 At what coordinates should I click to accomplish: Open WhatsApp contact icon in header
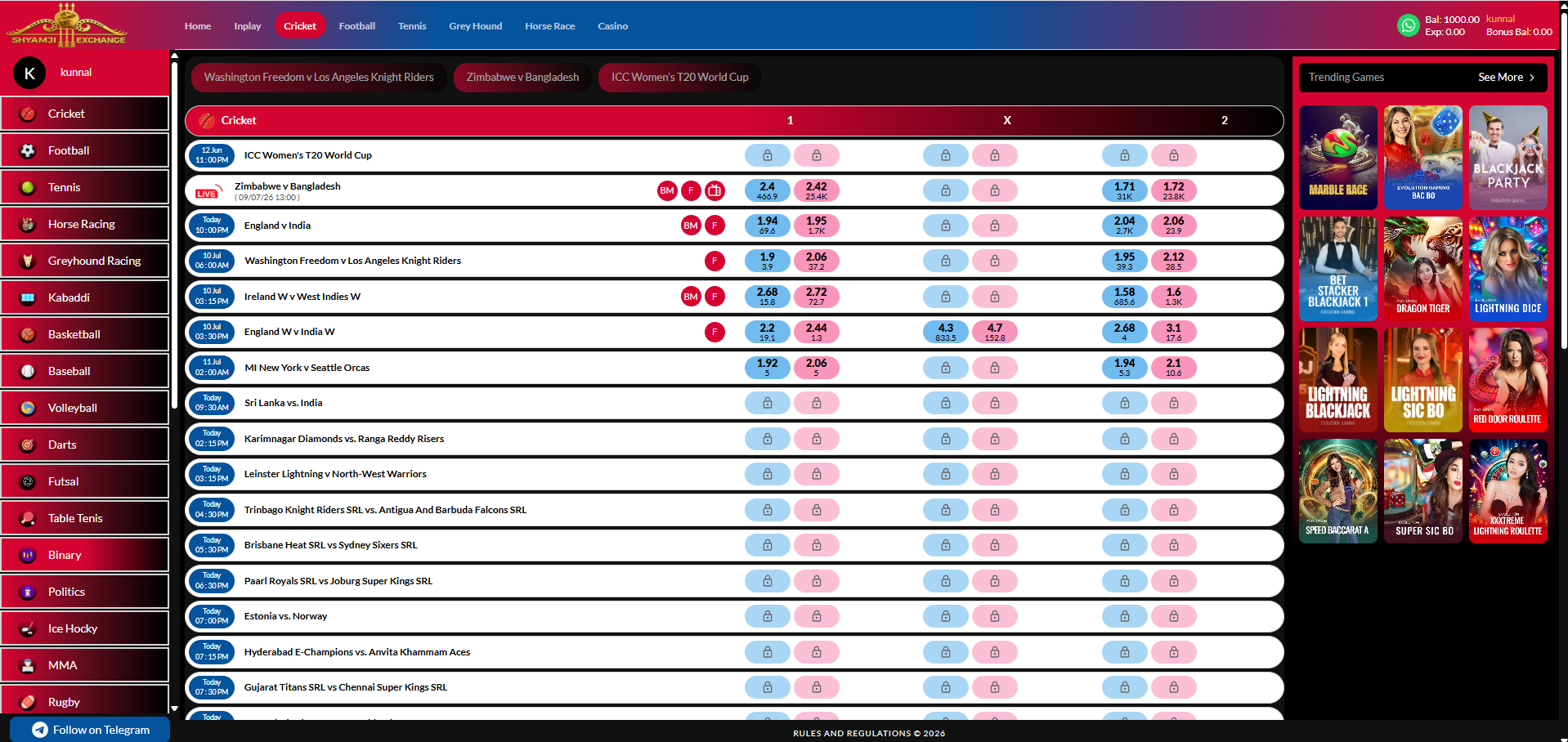(x=1408, y=25)
